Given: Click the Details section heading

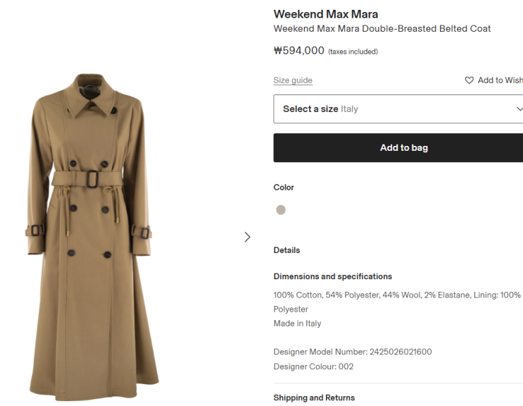Looking at the screenshot, I should click(x=286, y=250).
